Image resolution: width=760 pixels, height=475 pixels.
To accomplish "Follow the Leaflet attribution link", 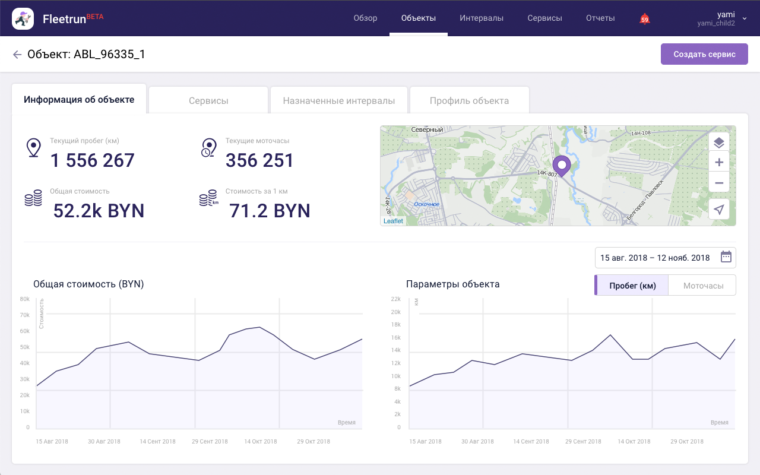I will pos(393,221).
